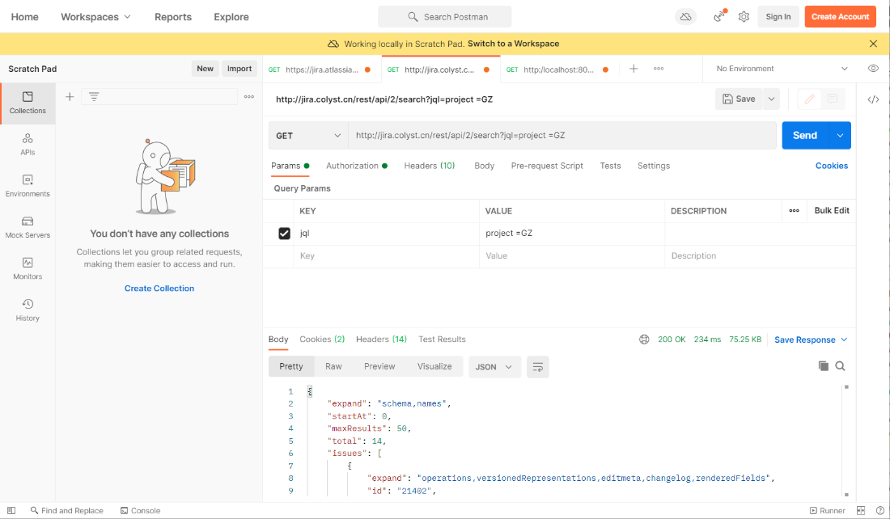Viewport: 890px width, 519px height.
Task: Click the Import button
Action: pyautogui.click(x=239, y=69)
